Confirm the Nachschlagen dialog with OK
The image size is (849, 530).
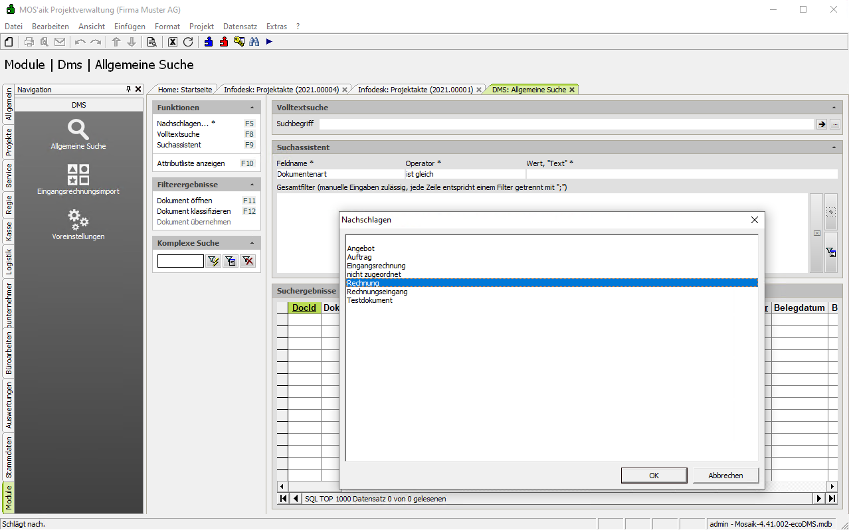(654, 476)
